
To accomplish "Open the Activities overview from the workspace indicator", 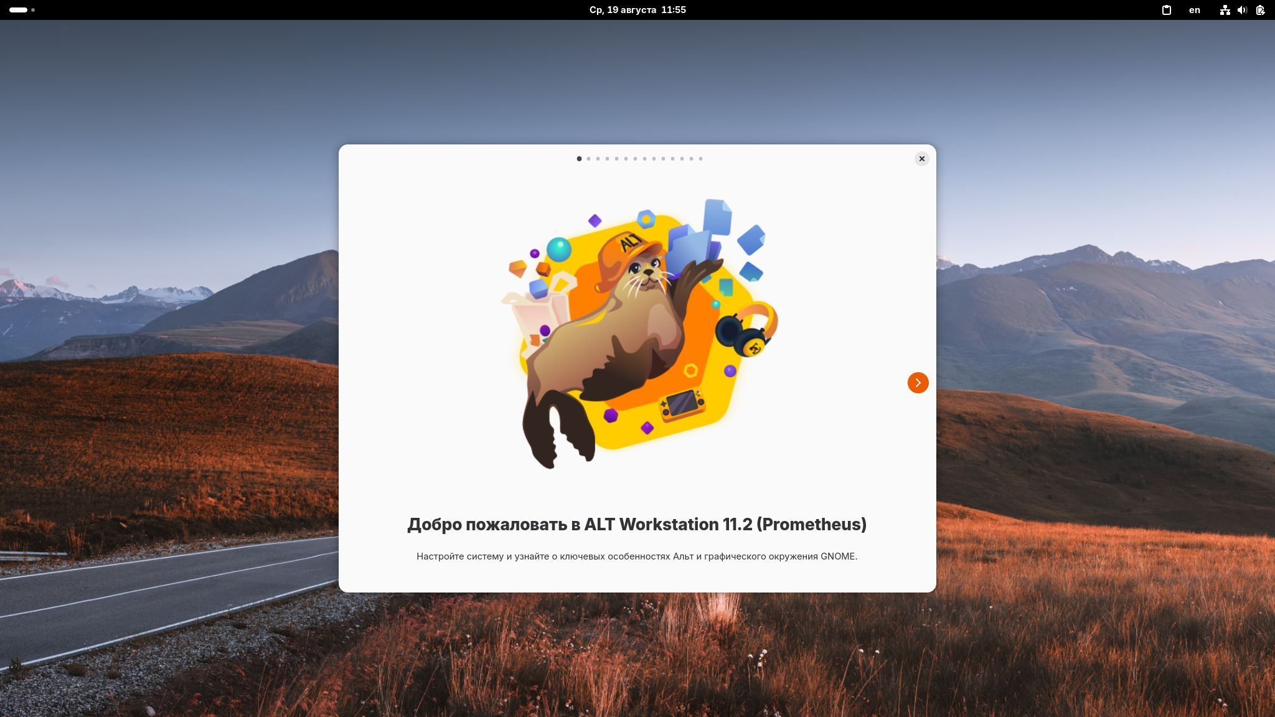I will (x=22, y=10).
